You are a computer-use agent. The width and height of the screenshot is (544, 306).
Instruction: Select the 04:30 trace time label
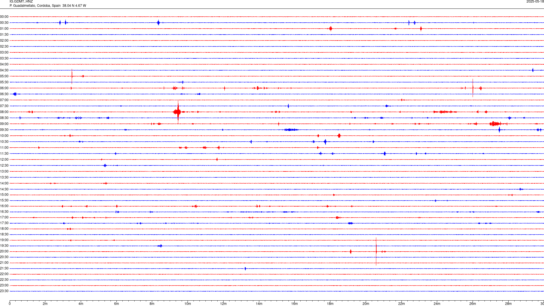[x=4, y=71]
